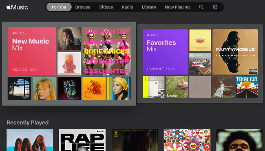Select the album with teal-braided person
The height and width of the screenshot is (151, 265).
[69, 39]
